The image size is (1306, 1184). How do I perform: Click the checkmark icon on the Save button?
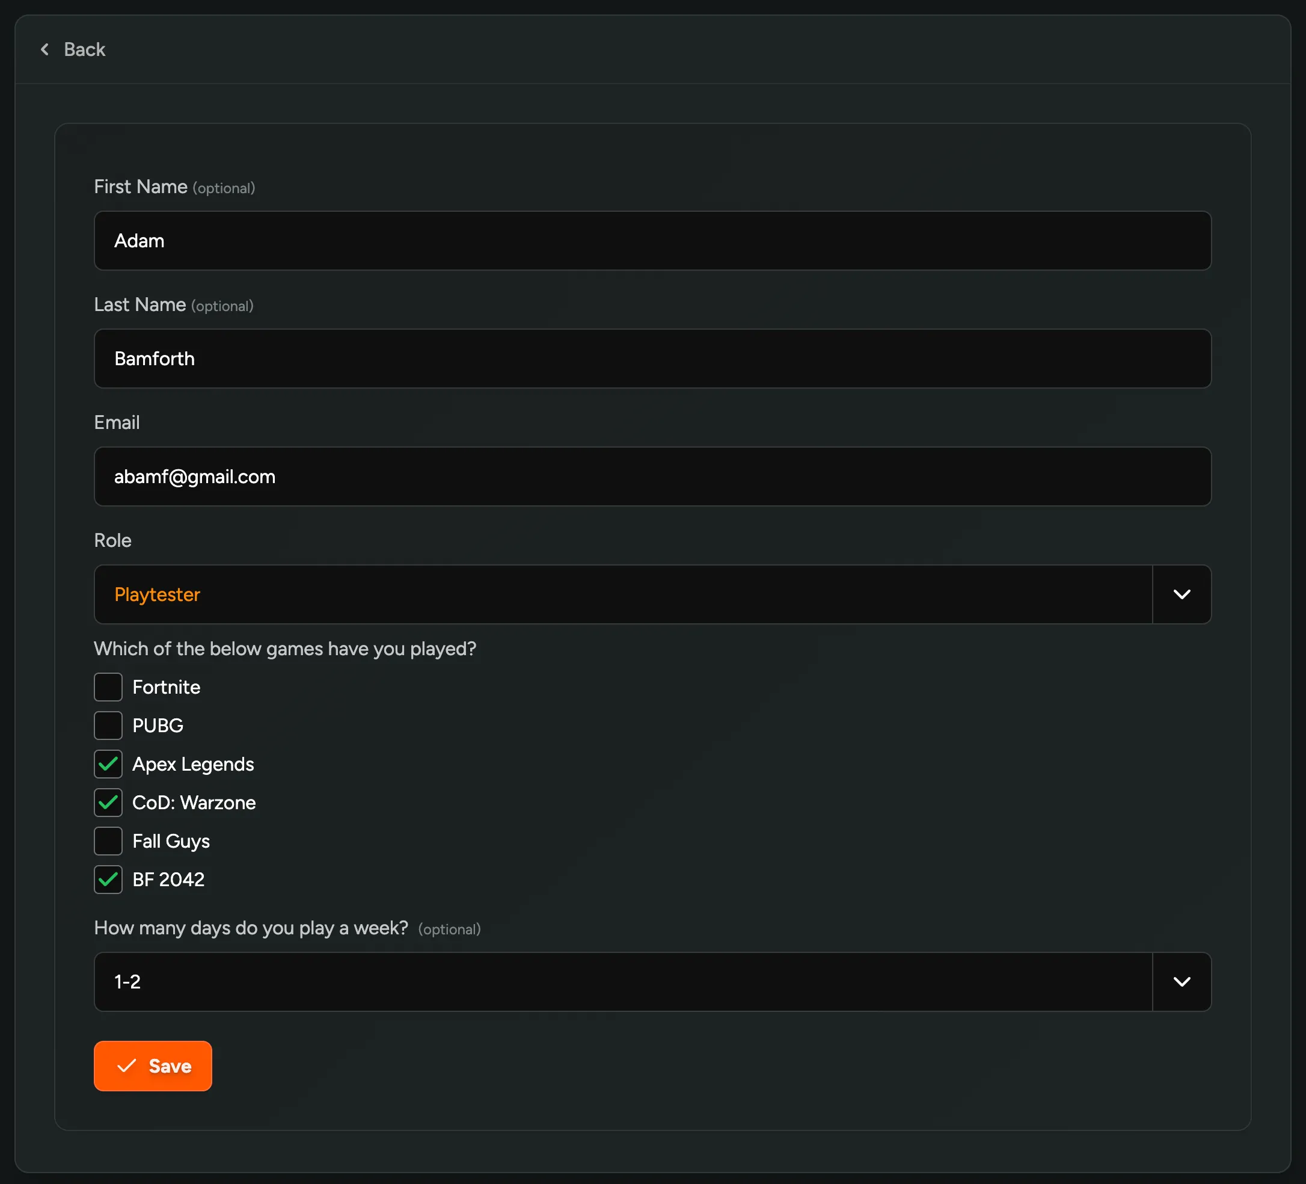click(x=127, y=1065)
